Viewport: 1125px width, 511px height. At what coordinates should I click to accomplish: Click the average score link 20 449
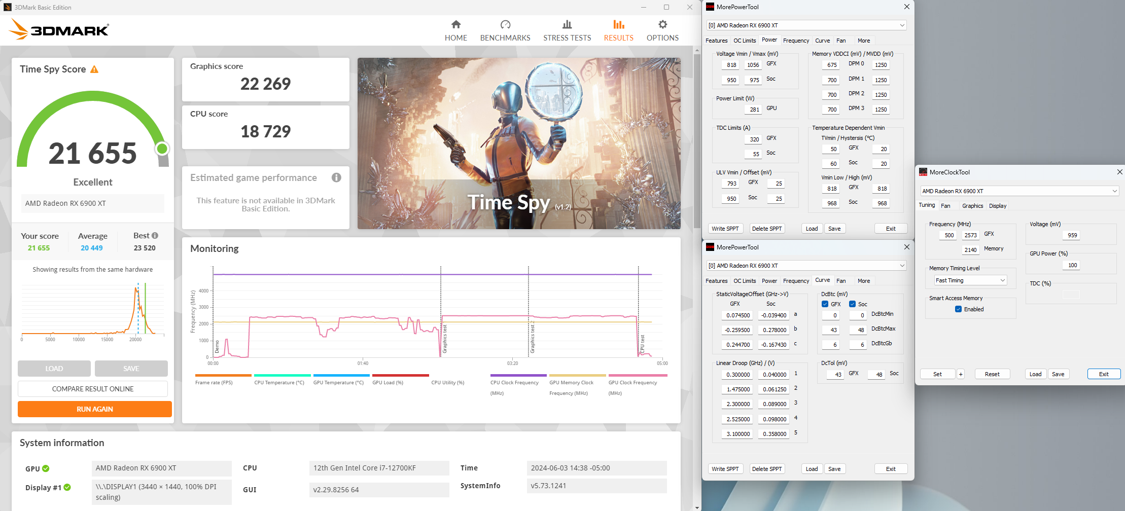click(x=92, y=248)
